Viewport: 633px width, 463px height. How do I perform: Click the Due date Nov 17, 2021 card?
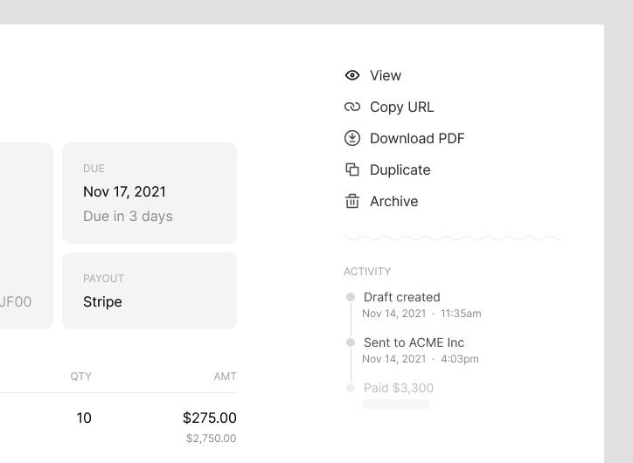click(150, 192)
